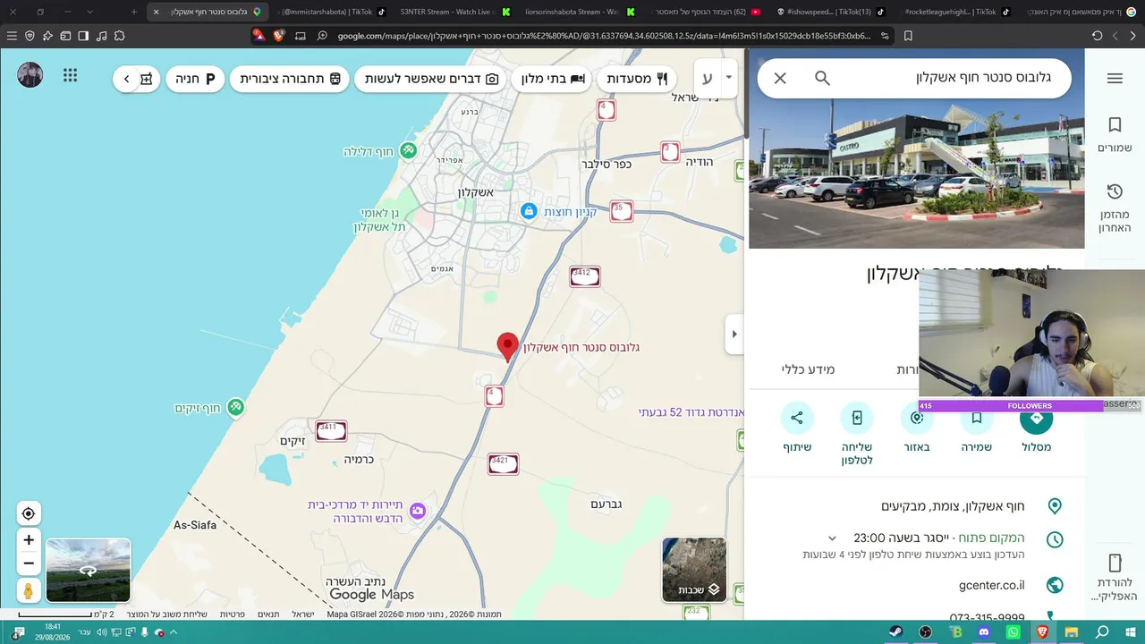Select the Transit (תחבורה ציבורית) chip
Viewport: 1145px width, 644px height.
click(290, 79)
